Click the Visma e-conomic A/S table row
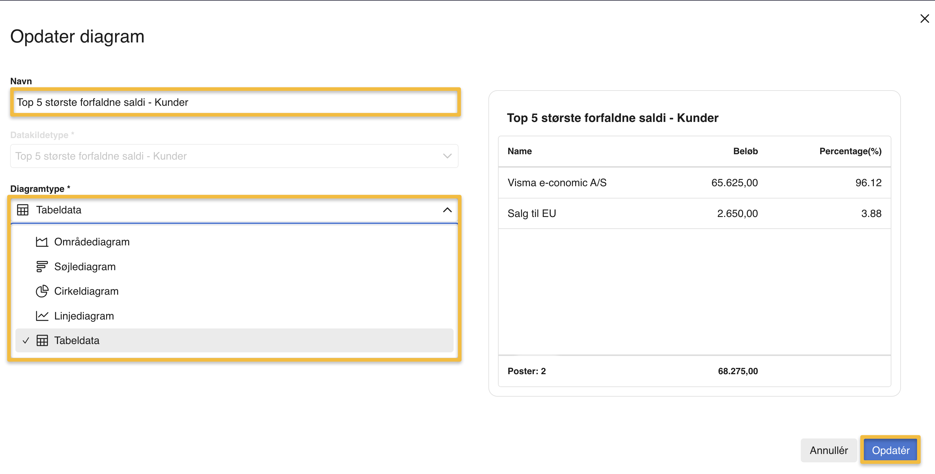Image resolution: width=935 pixels, height=474 pixels. coord(694,183)
